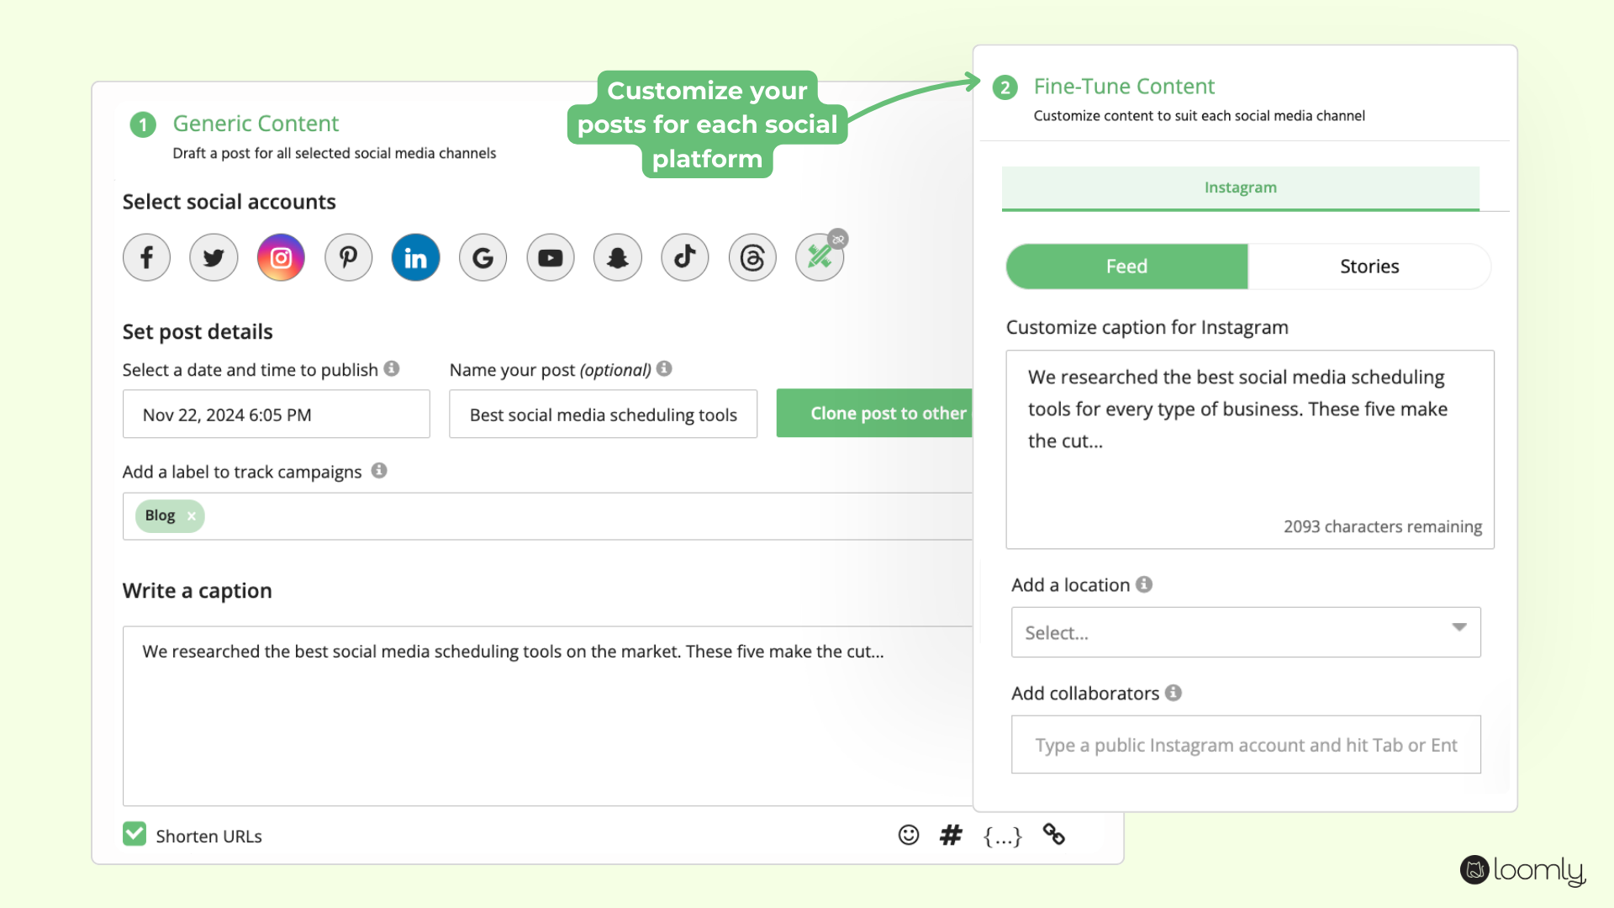Click the Instagram social account icon

tap(281, 257)
